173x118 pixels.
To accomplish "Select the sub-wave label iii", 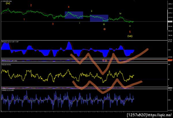I will pyautogui.click(x=104, y=24).
